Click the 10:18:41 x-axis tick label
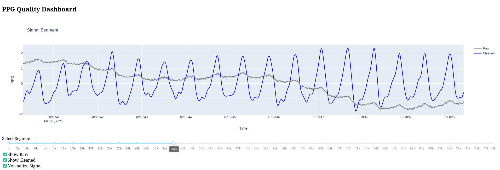 point(53,117)
